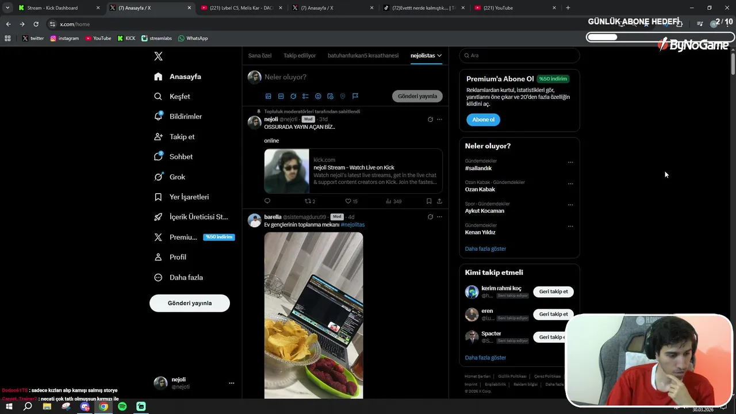Switch to batuhanfurkan5 kıraathanesi tab
This screenshot has width=736, height=414.
pyautogui.click(x=363, y=56)
